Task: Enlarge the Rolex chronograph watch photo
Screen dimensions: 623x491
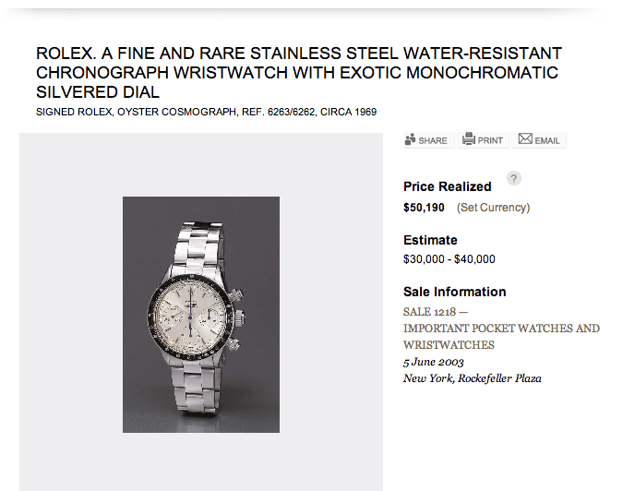Action: (201, 315)
